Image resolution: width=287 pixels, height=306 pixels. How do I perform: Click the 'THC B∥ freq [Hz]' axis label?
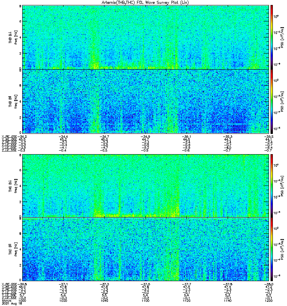13,249
